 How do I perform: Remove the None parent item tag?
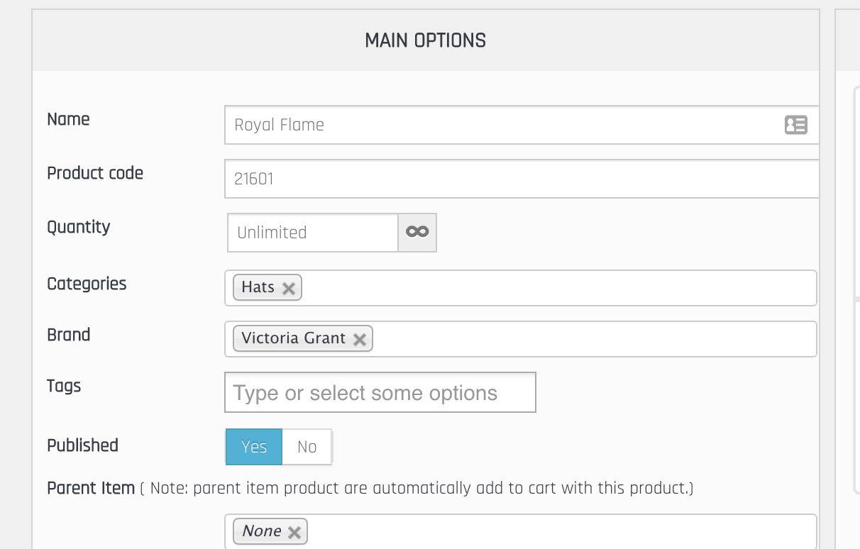point(294,532)
